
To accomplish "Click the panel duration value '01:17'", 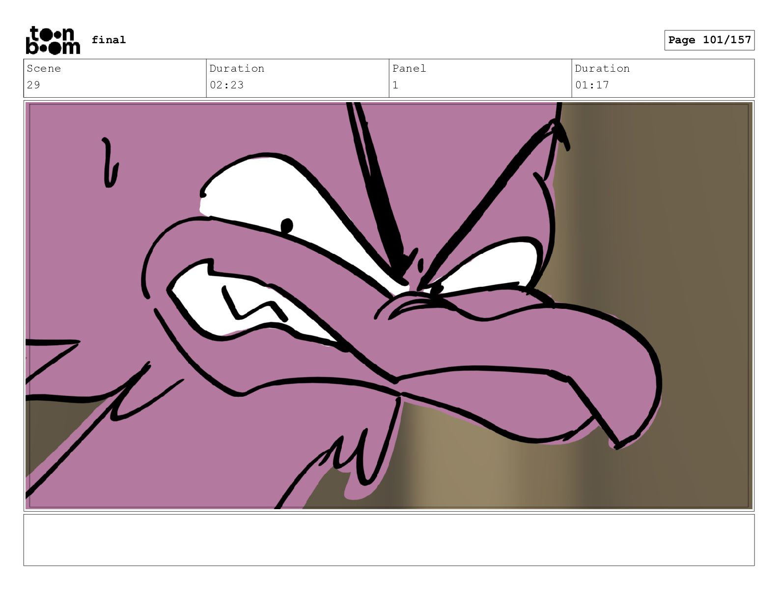I will click(592, 85).
